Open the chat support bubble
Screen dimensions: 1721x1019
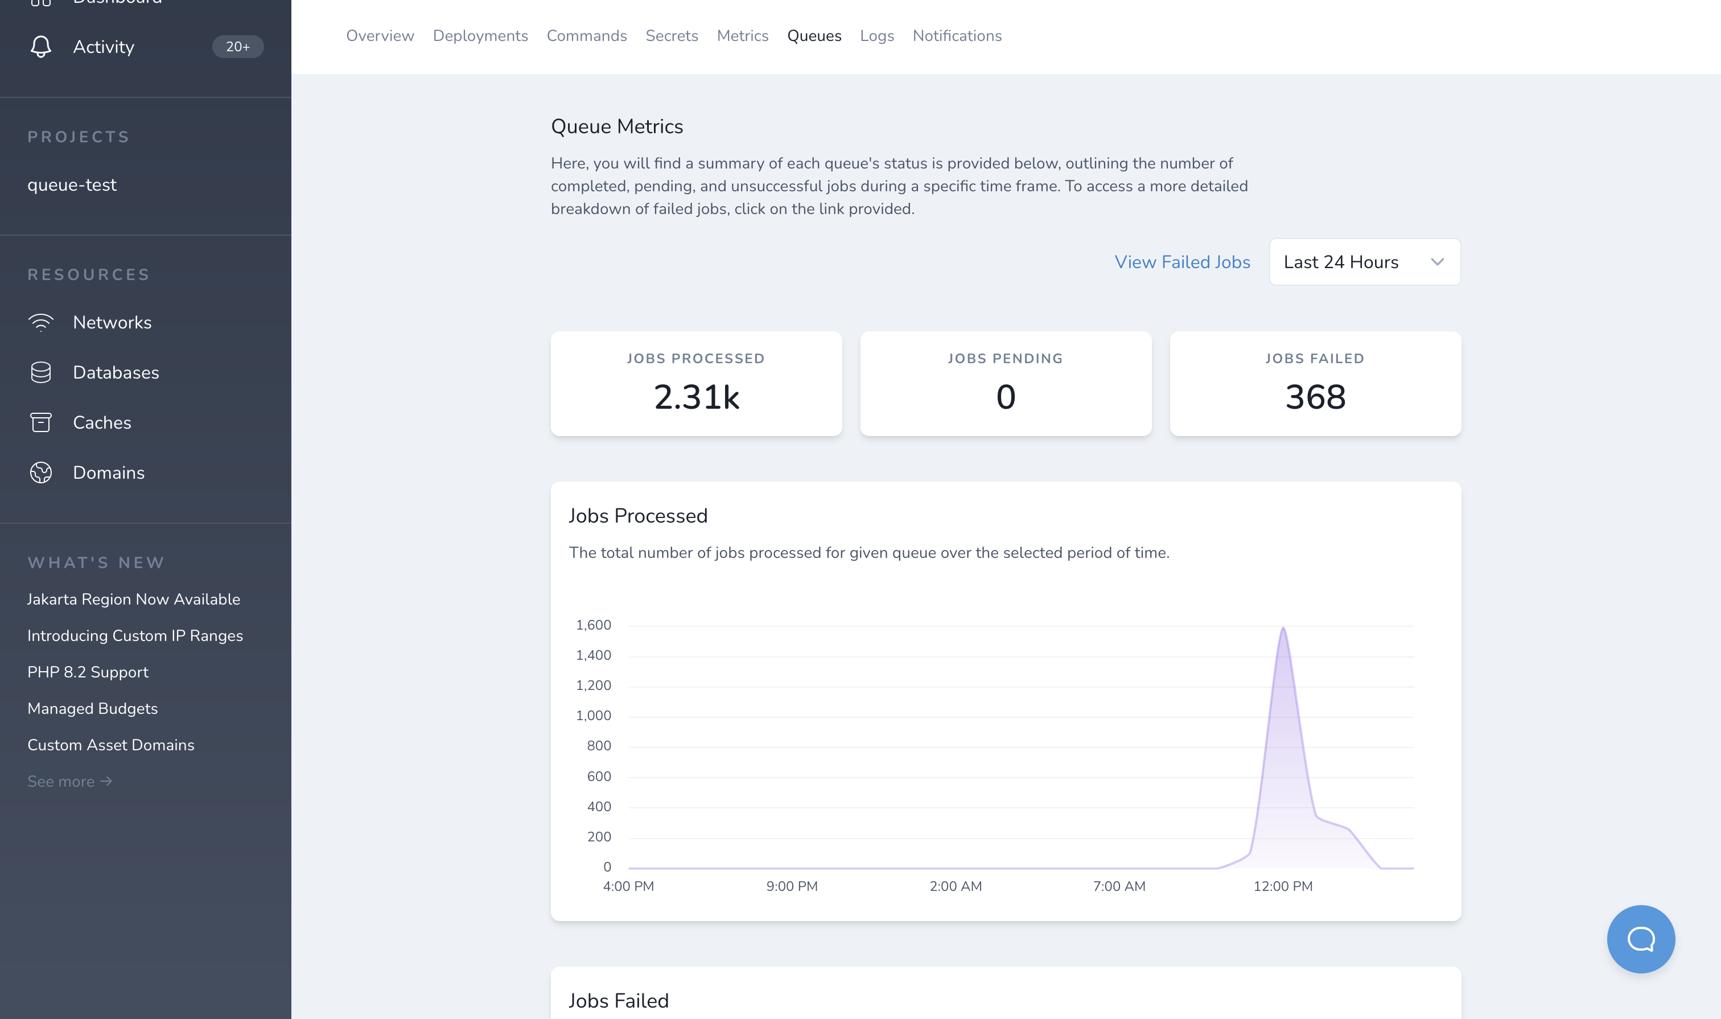pyautogui.click(x=1640, y=938)
